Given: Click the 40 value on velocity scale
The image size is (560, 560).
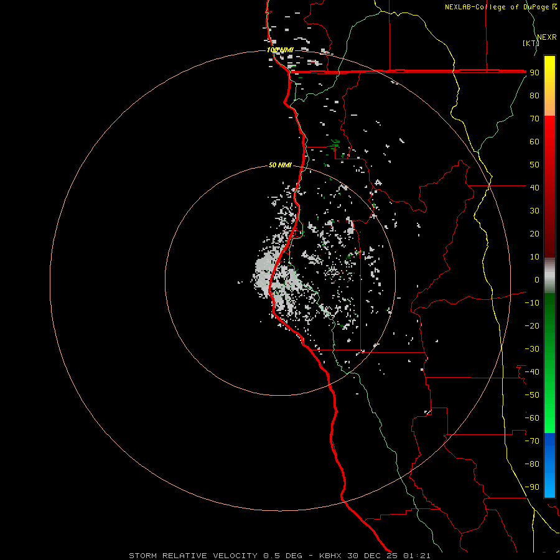Looking at the screenshot, I should click(x=534, y=187).
